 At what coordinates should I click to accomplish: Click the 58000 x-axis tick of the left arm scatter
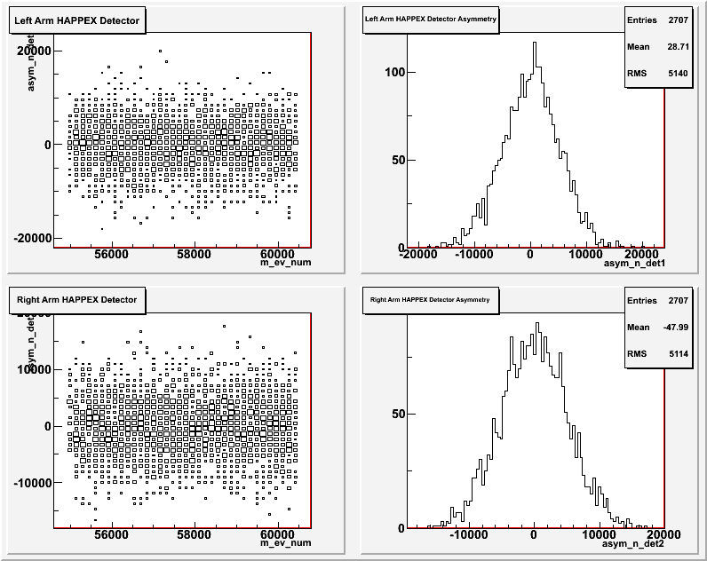point(194,254)
